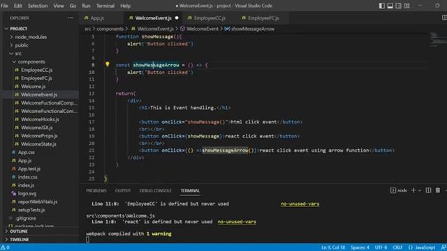Open the Help menu

coord(125,6)
